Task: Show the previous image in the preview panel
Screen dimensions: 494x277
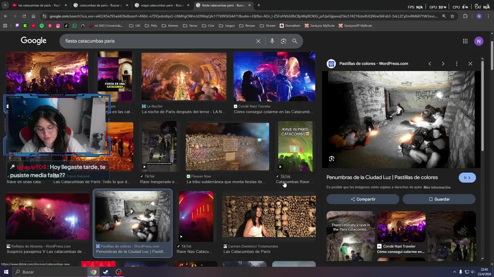Action: pos(430,63)
